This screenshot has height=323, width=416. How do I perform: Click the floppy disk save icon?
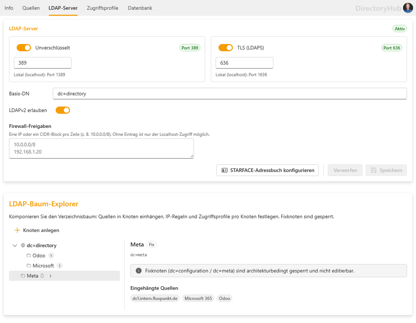click(374, 170)
